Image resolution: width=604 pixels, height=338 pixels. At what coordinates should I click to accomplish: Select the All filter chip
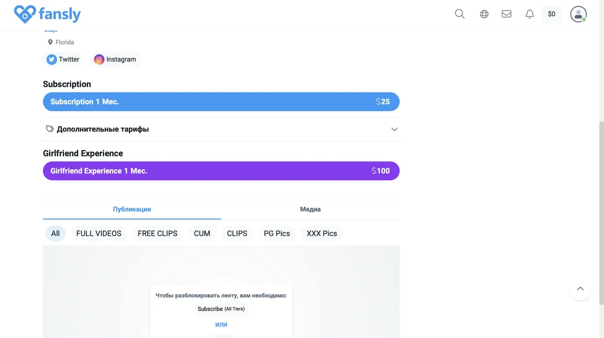[55, 233]
